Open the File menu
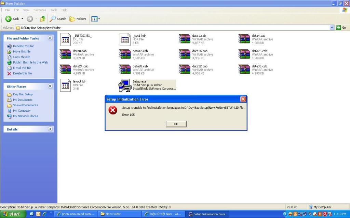 click(x=8, y=10)
